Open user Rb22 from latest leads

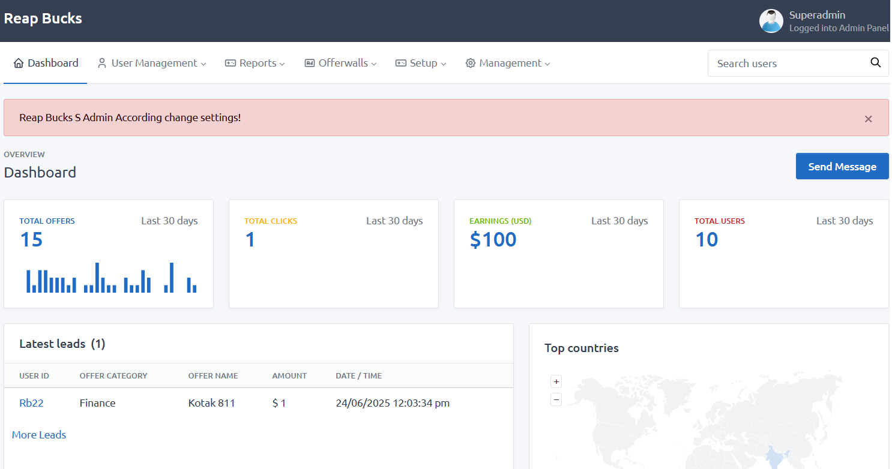point(31,403)
